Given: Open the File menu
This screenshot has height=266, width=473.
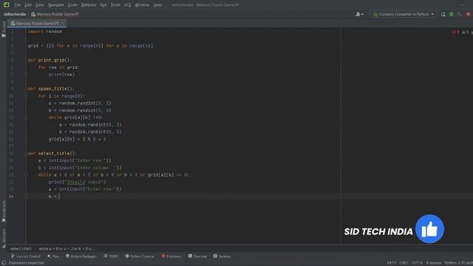Looking at the screenshot, I should (x=18, y=5).
